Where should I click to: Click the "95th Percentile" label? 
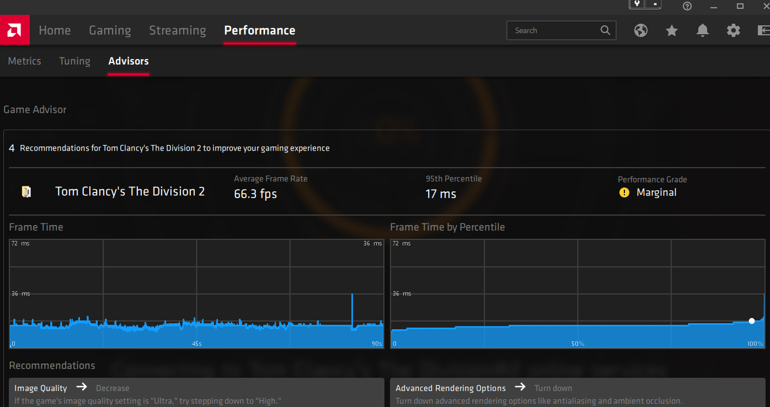point(454,179)
